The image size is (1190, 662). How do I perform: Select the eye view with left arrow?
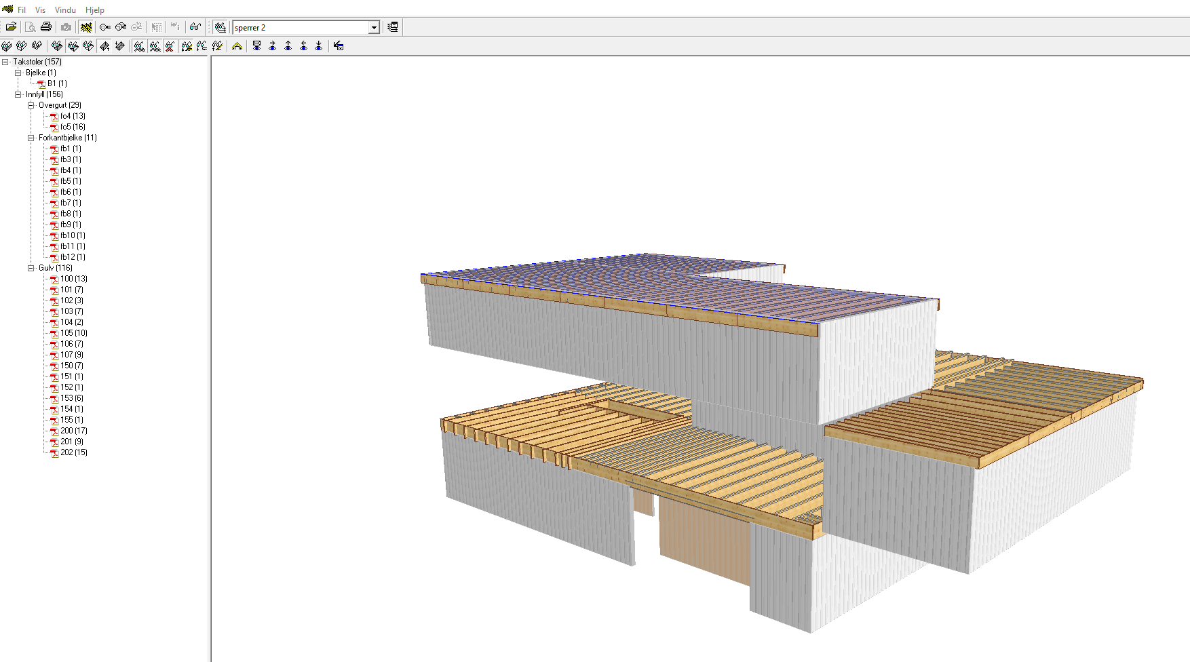303,45
